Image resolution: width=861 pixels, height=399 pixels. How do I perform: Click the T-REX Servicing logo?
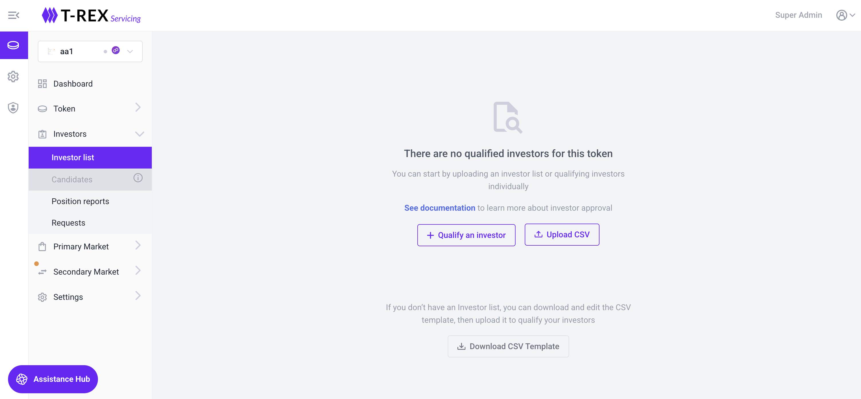tap(91, 15)
